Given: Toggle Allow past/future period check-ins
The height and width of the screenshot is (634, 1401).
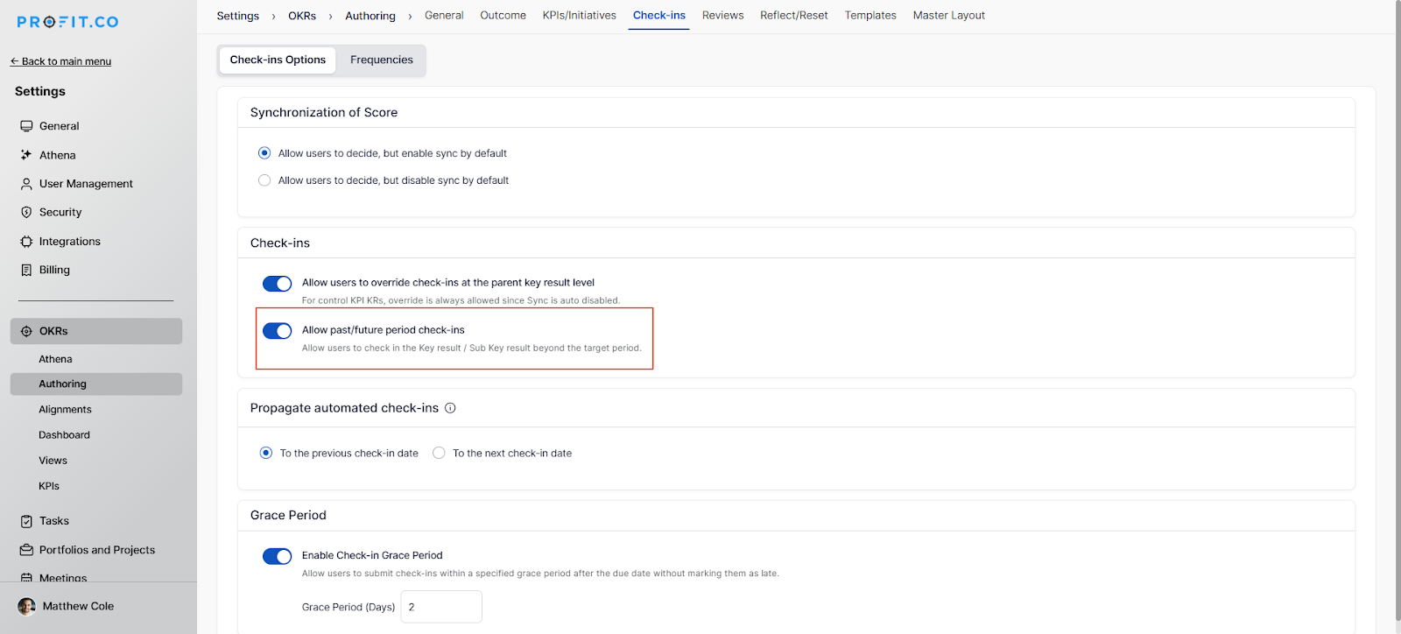Looking at the screenshot, I should tap(277, 331).
